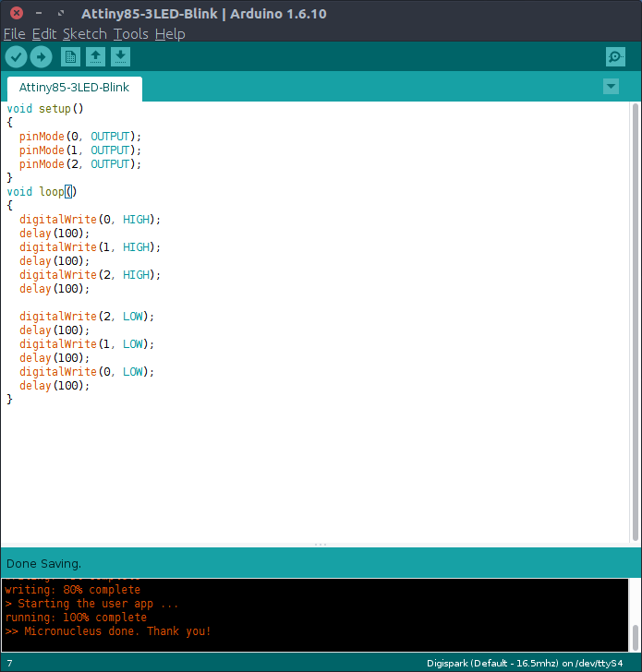642x672 pixels.
Task: Click the window close button in title bar
Action: pos(11,13)
